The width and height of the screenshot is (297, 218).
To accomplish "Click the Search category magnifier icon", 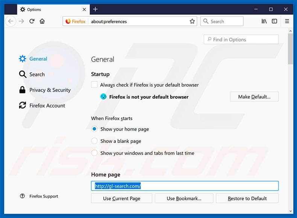I will pos(23,75).
